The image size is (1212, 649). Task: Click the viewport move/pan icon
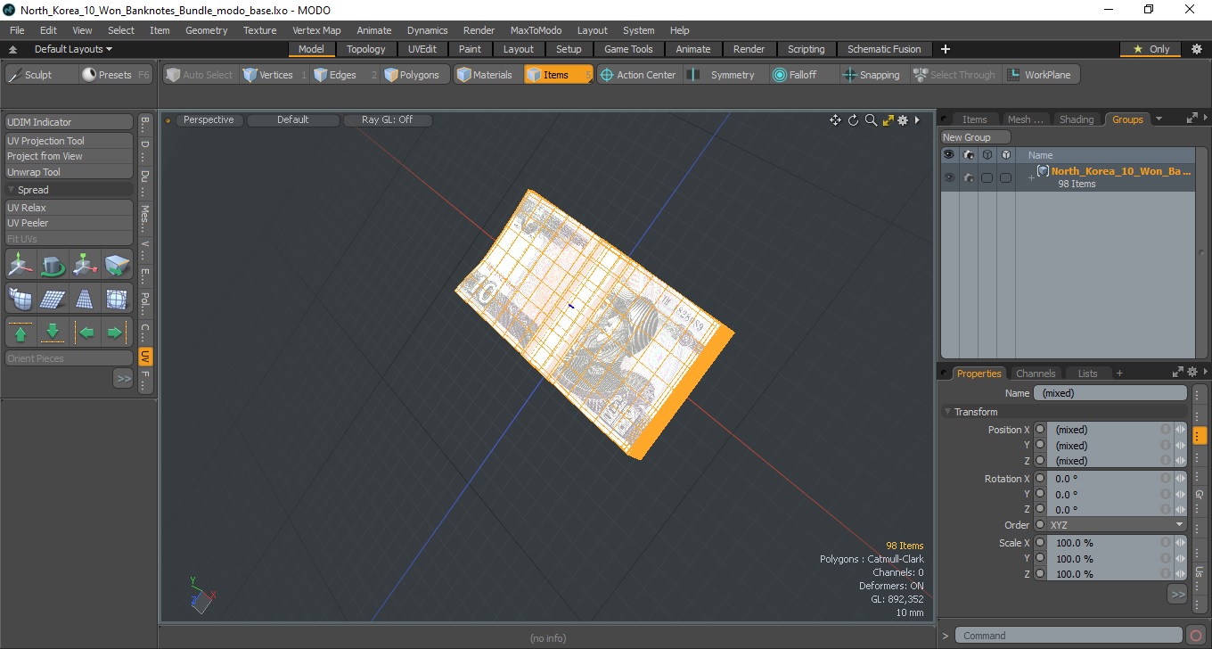(835, 120)
